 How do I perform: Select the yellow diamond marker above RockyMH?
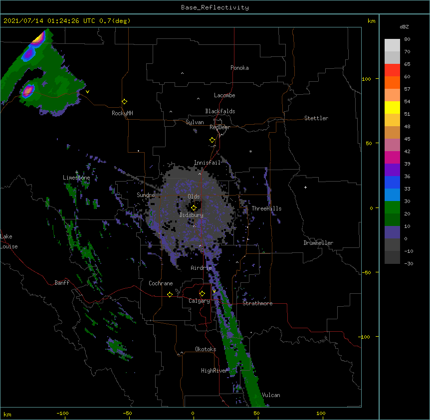pos(124,101)
